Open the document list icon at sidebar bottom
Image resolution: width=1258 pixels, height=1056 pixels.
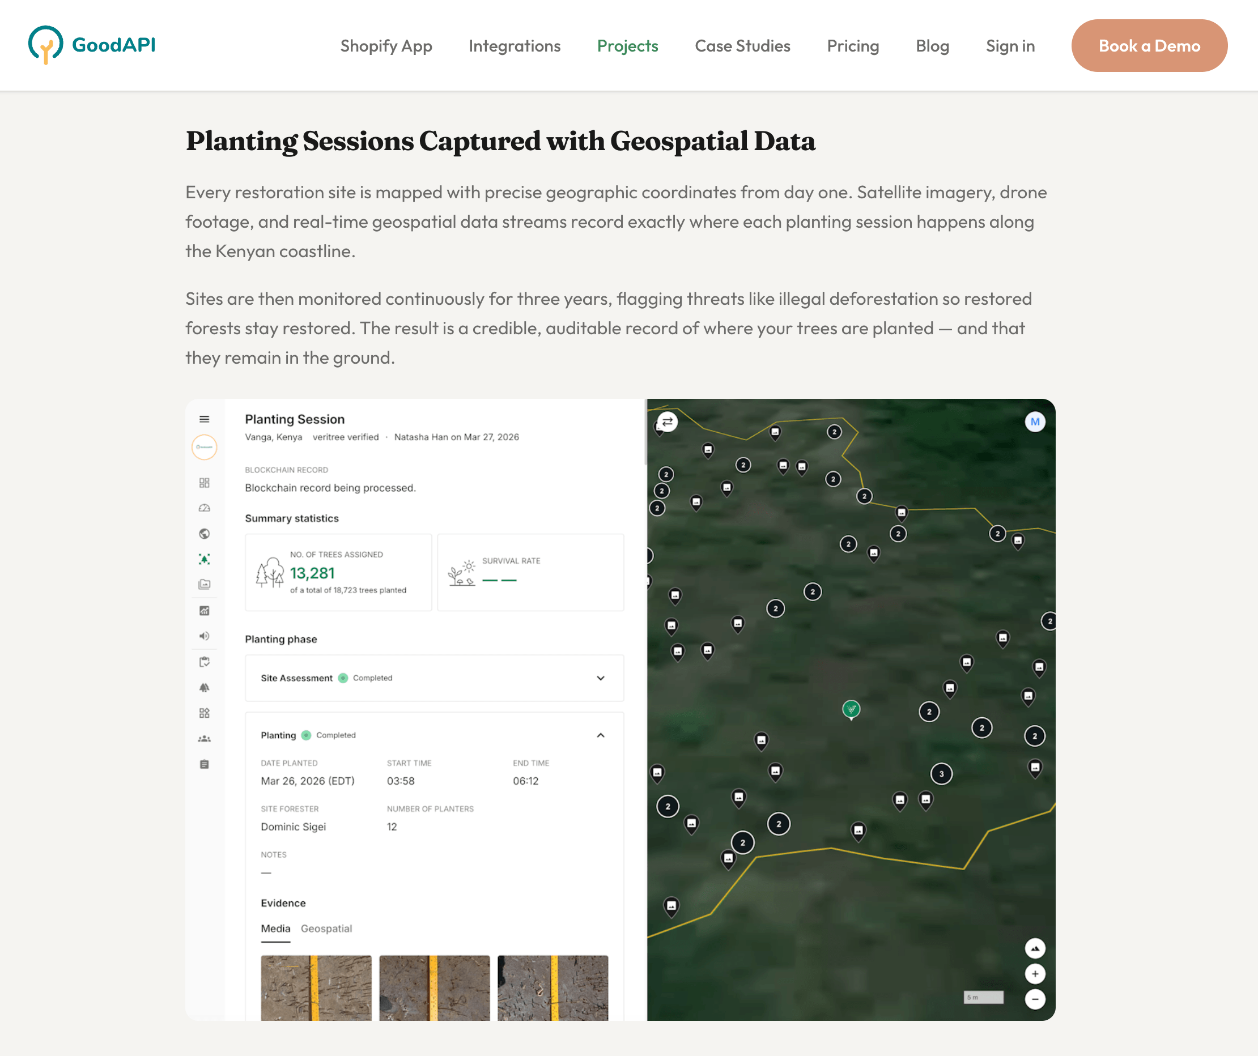204,764
